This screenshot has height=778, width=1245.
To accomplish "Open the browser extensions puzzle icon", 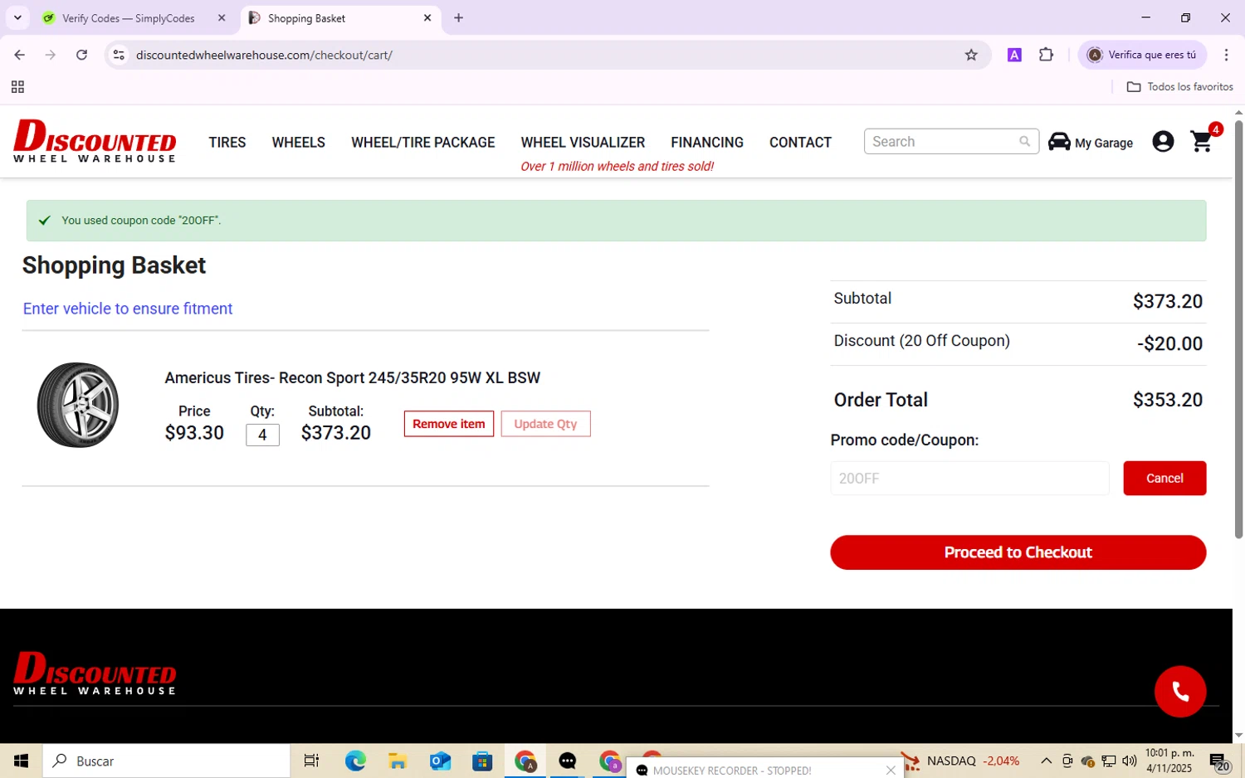I will coord(1046,55).
